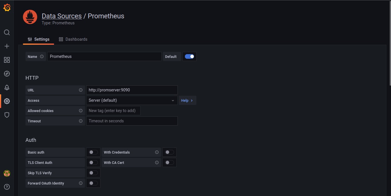The width and height of the screenshot is (391, 196).
Task: Open the Help question mark icon
Action: pos(7,187)
